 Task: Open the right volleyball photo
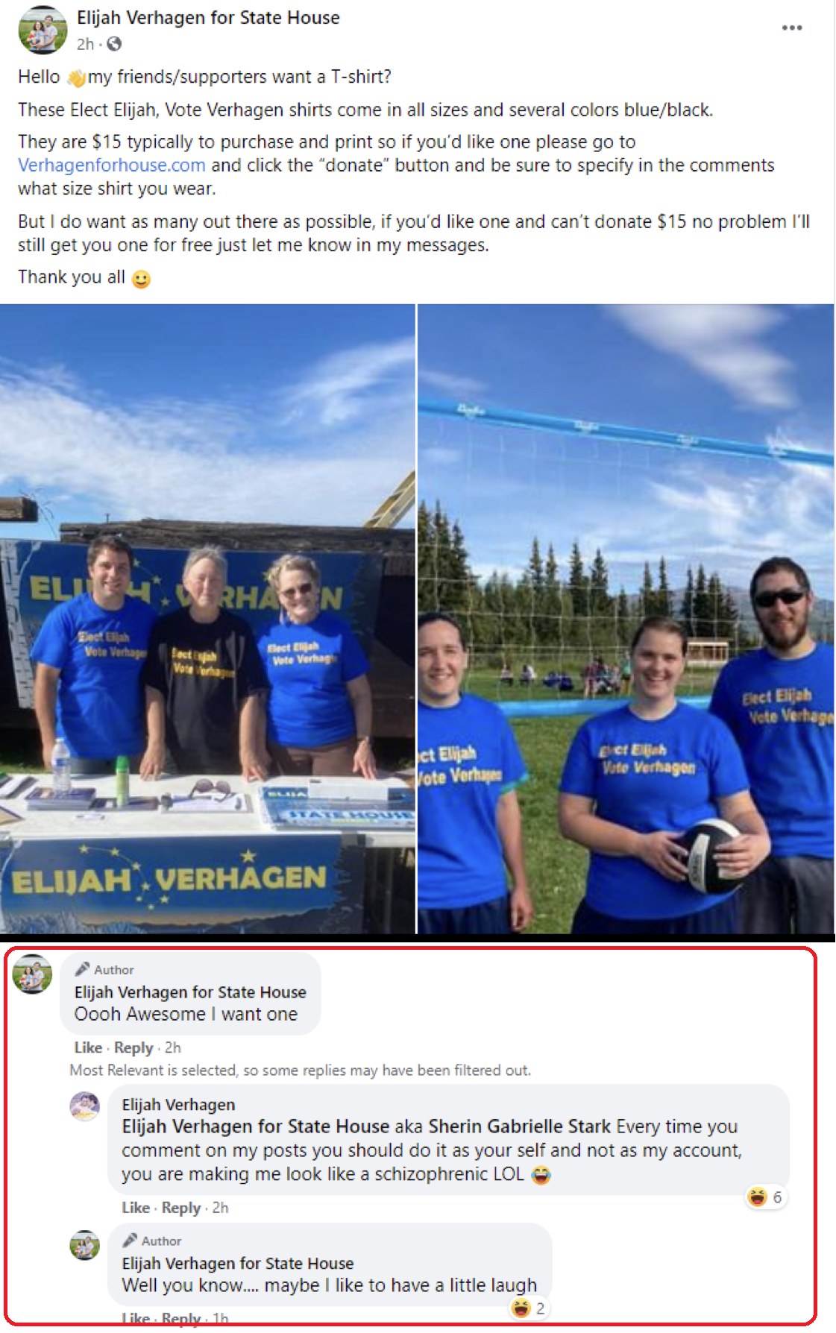tap(626, 618)
